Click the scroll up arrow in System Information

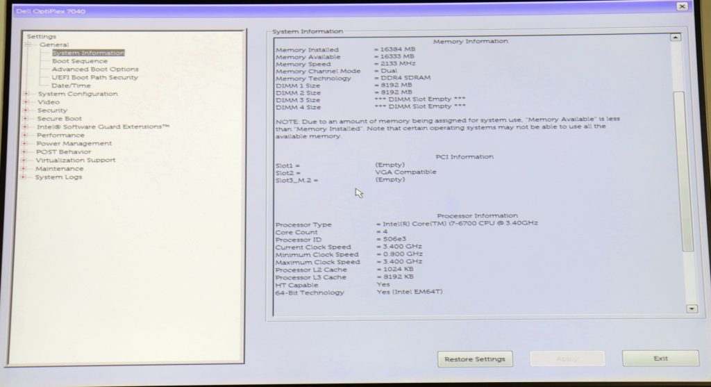pos(676,38)
